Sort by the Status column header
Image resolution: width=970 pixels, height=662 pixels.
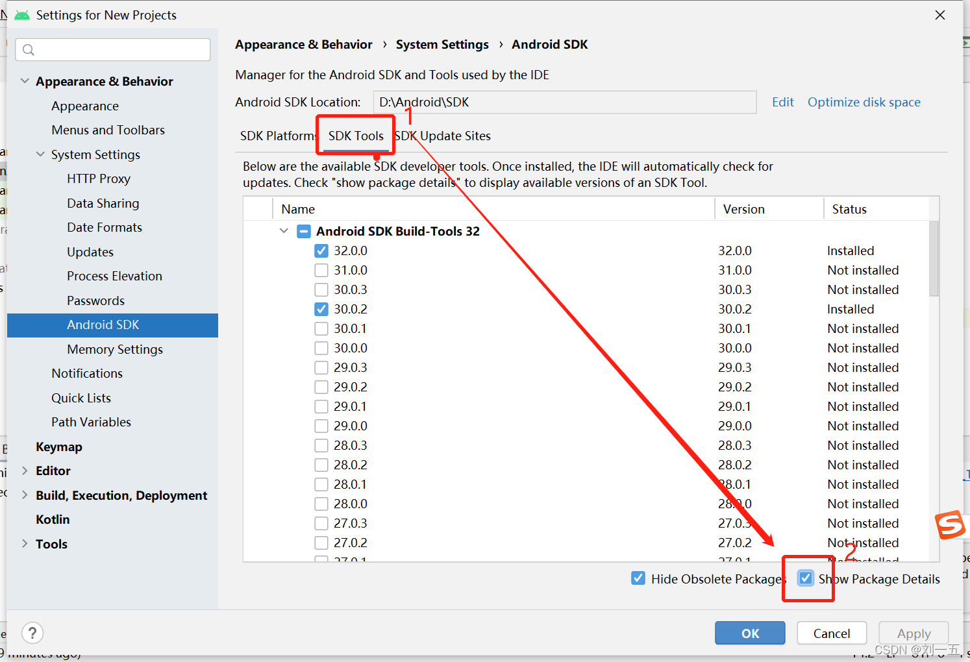tap(877, 209)
